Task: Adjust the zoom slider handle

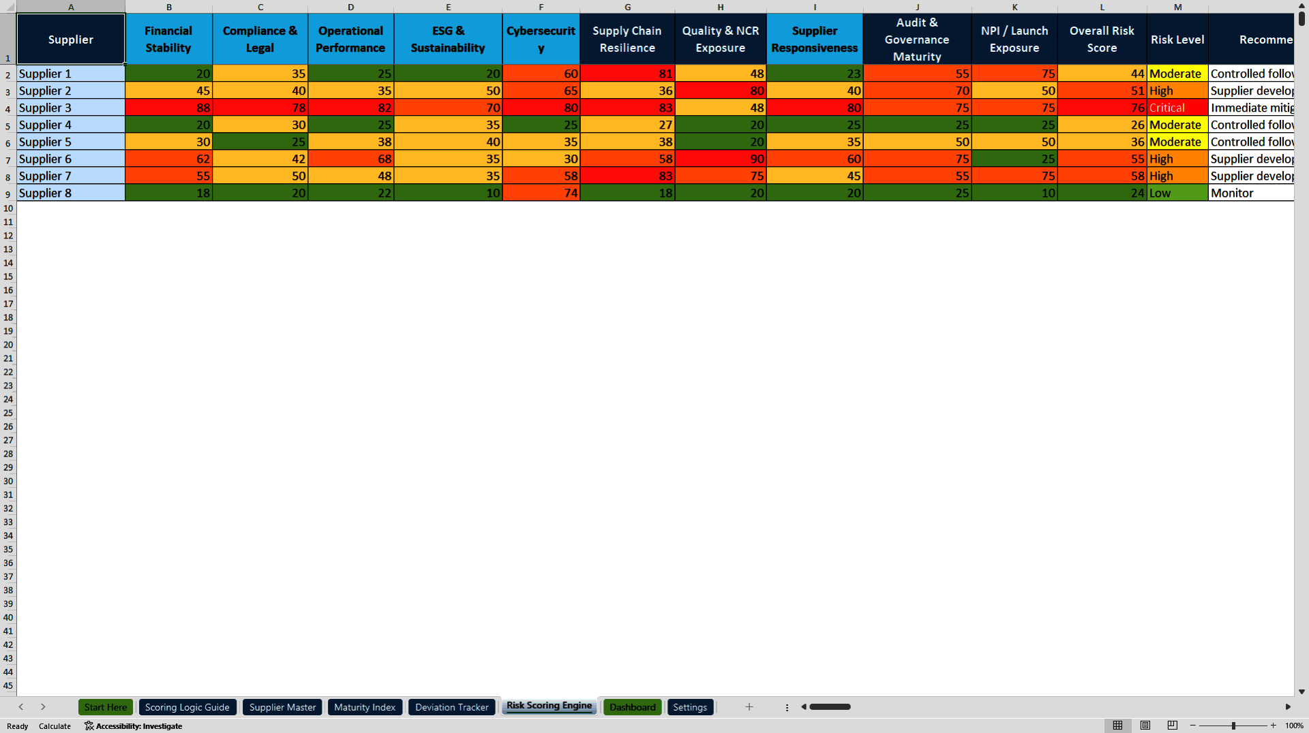Action: 1233,726
